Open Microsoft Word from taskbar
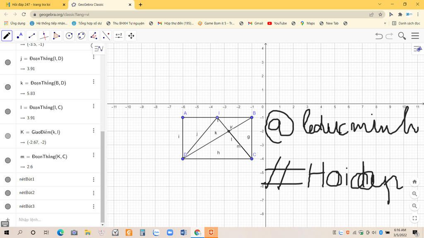This screenshot has height=238, width=424. click(183, 232)
